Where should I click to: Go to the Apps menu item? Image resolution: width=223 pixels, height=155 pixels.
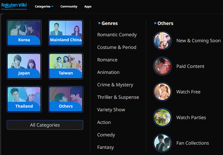[x=88, y=6]
